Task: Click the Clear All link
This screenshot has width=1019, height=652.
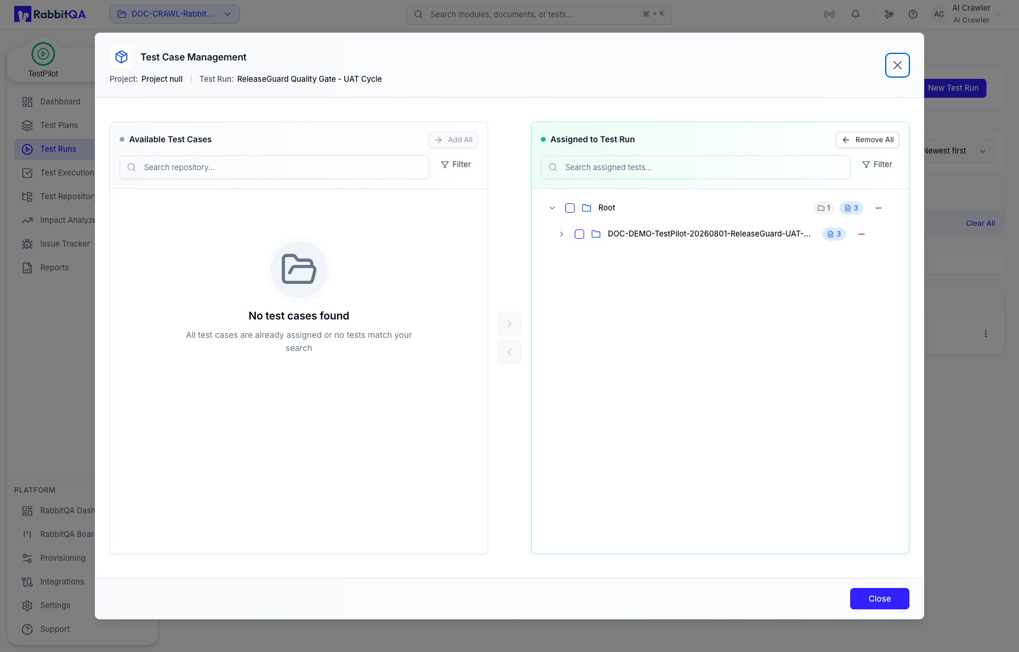Action: coord(980,223)
